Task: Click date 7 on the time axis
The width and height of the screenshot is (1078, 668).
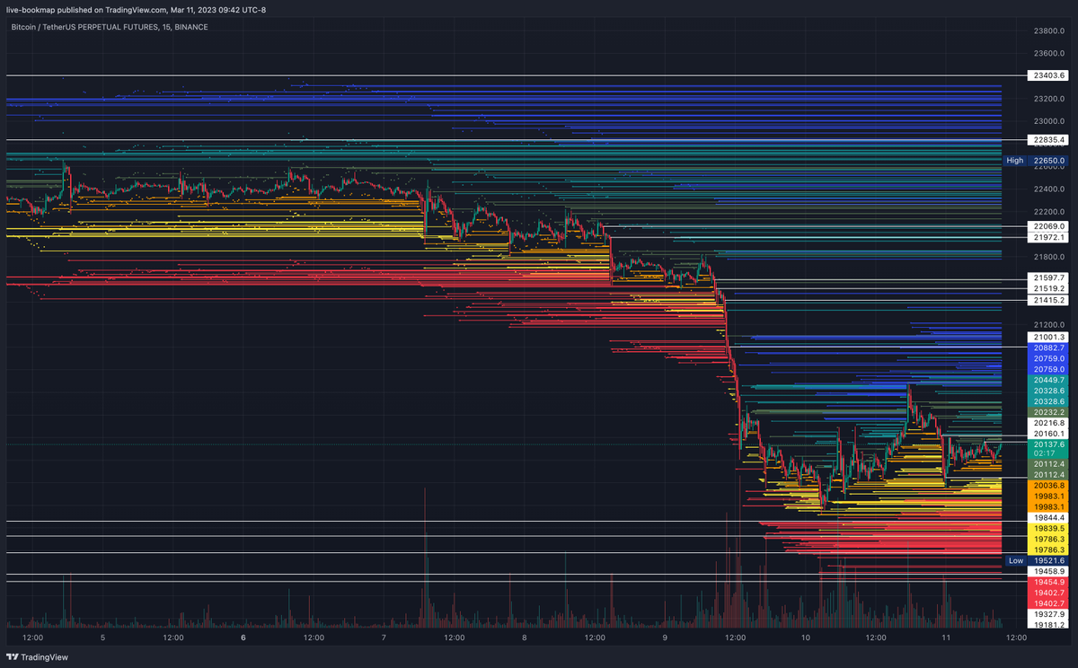Action: [x=384, y=637]
